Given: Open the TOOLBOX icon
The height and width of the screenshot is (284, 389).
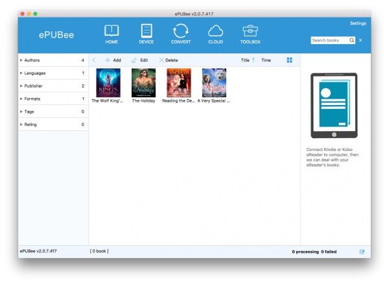Looking at the screenshot, I should [250, 31].
